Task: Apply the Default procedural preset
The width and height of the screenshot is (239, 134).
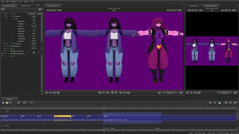Action: coord(34,16)
